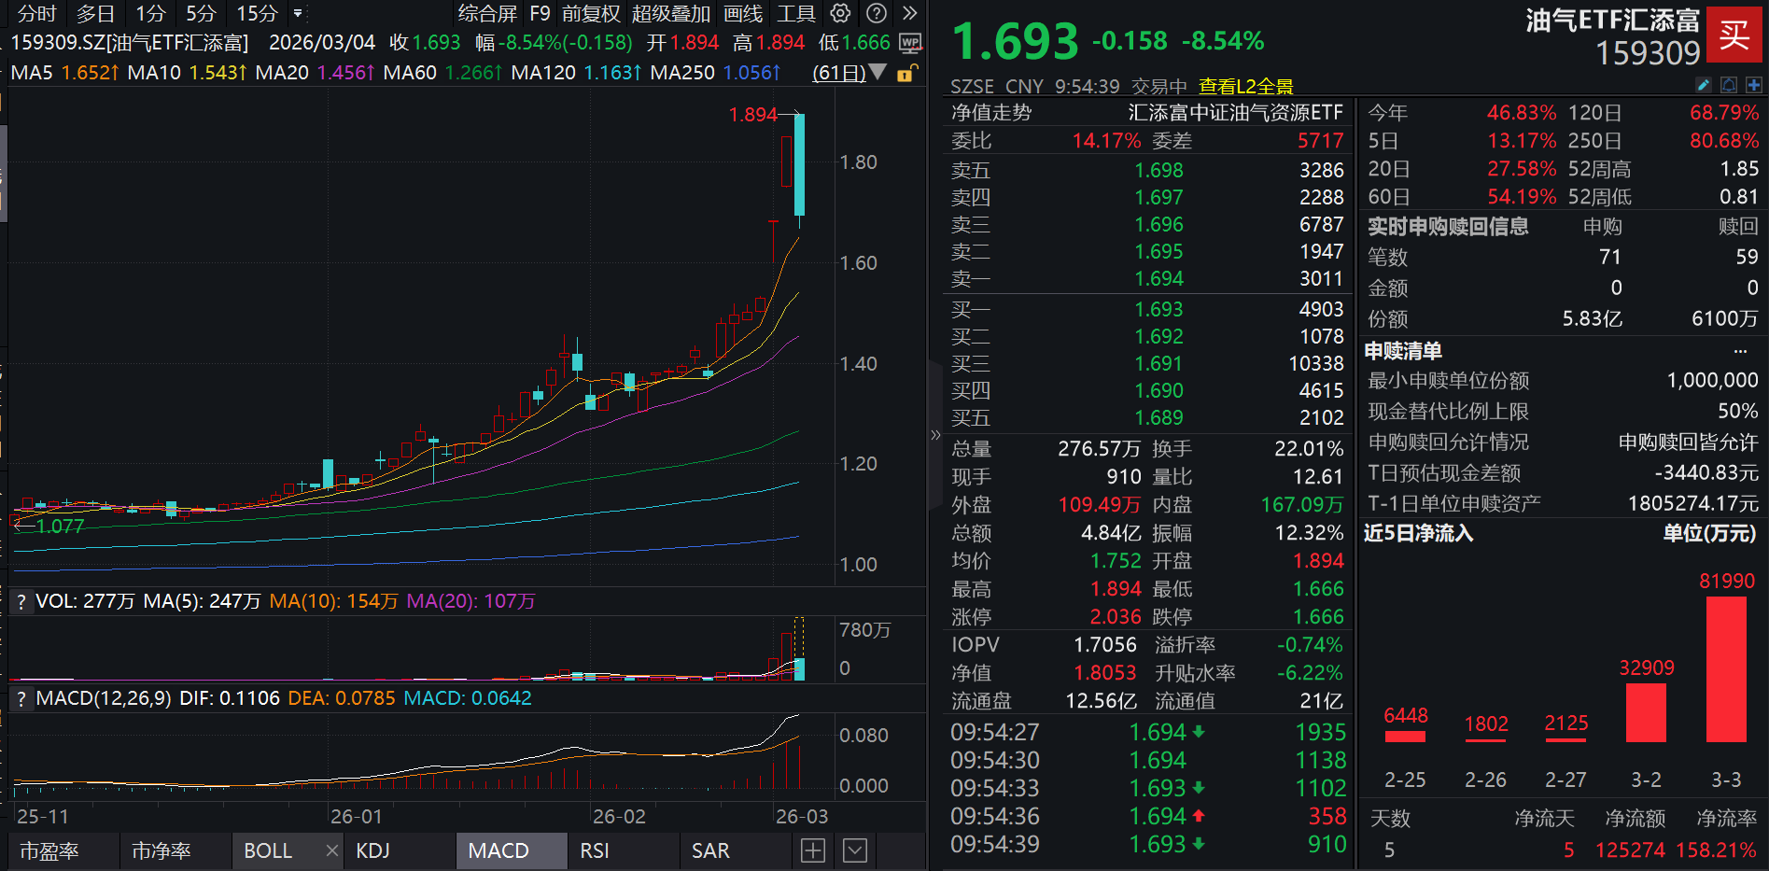
Task: Open more time periods dropdown after 15分
Action: tap(298, 13)
